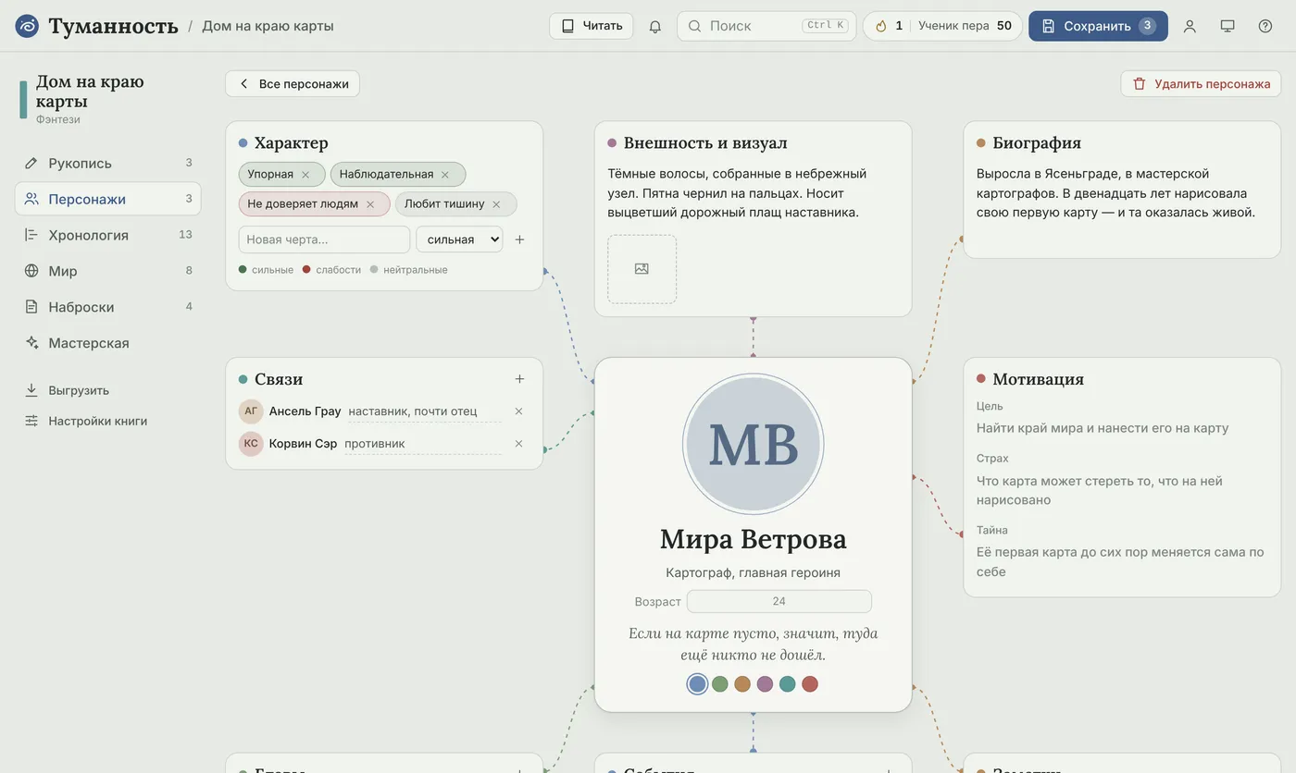1296x773 pixels.
Task: Remove the Любит тишину trait
Action: [x=496, y=204]
